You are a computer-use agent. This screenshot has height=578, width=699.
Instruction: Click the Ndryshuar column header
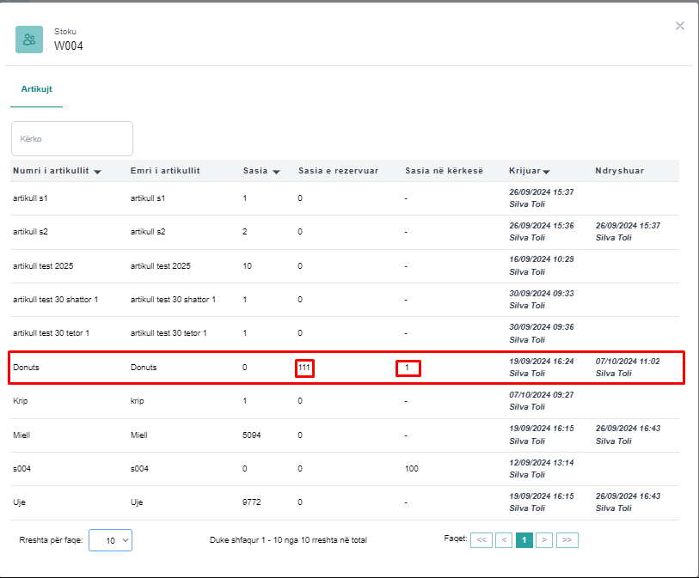tap(619, 171)
